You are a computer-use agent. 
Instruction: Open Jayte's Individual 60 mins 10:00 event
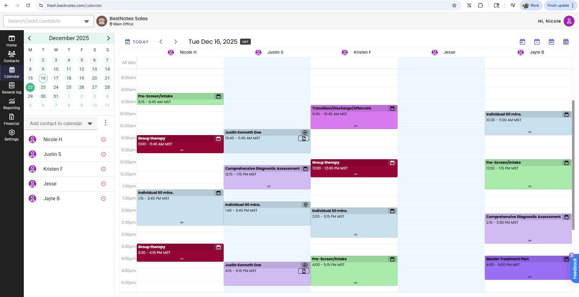[528, 123]
